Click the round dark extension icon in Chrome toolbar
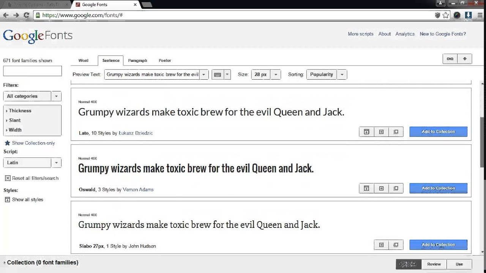The width and height of the screenshot is (486, 273). tap(457, 15)
